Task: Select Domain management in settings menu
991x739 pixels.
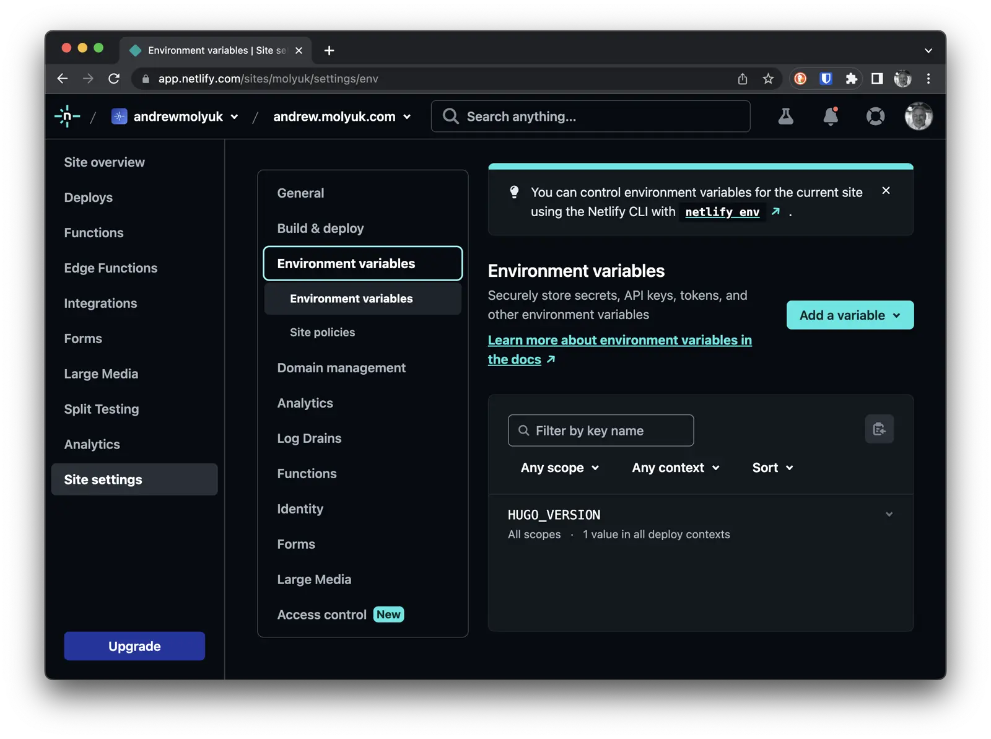Action: click(x=341, y=368)
